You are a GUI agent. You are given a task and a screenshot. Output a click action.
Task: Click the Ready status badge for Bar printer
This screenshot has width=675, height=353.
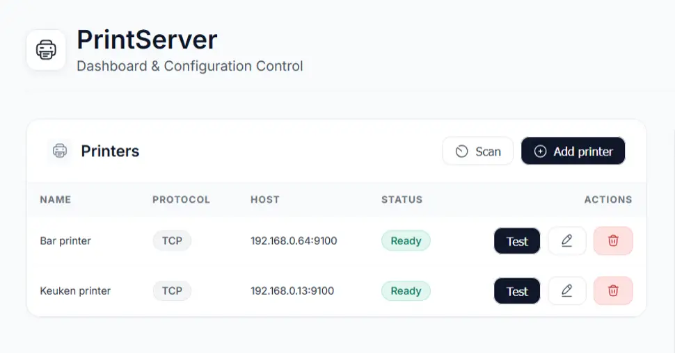point(406,241)
